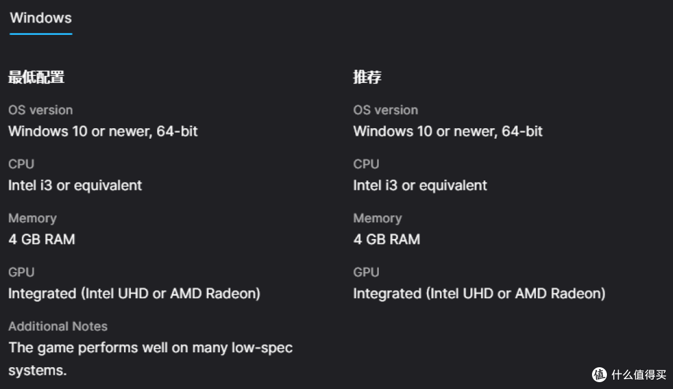673x389 pixels.
Task: Click minimum GPU label
Action: [21, 273]
